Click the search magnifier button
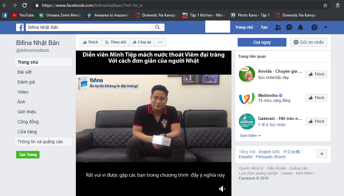344x196 pixels. 157,27
